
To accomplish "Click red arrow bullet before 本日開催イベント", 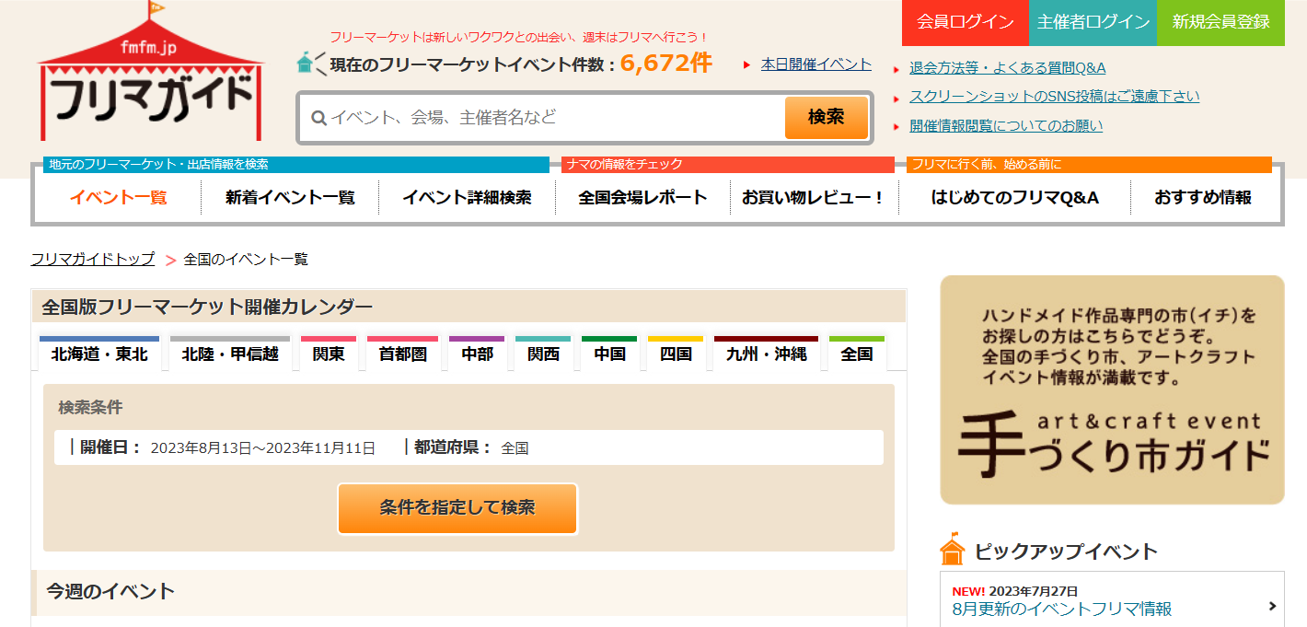I will pyautogui.click(x=746, y=65).
